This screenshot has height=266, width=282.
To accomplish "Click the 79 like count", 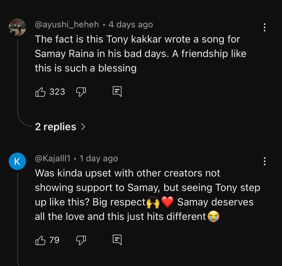I will pos(54,240).
